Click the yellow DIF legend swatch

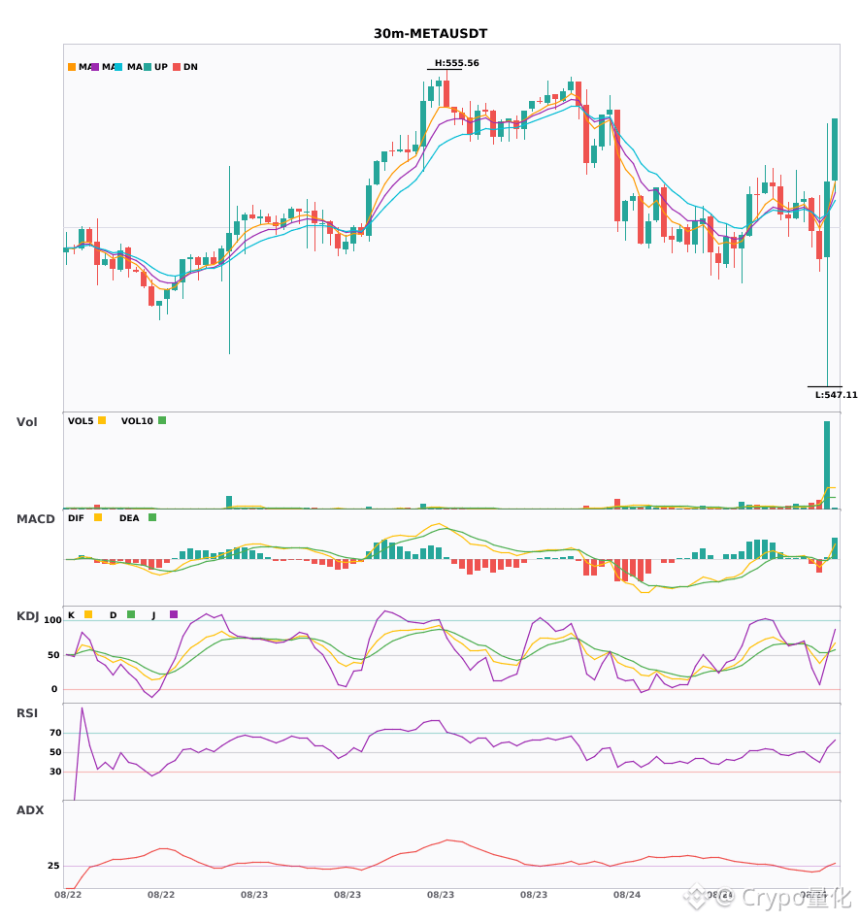[98, 517]
